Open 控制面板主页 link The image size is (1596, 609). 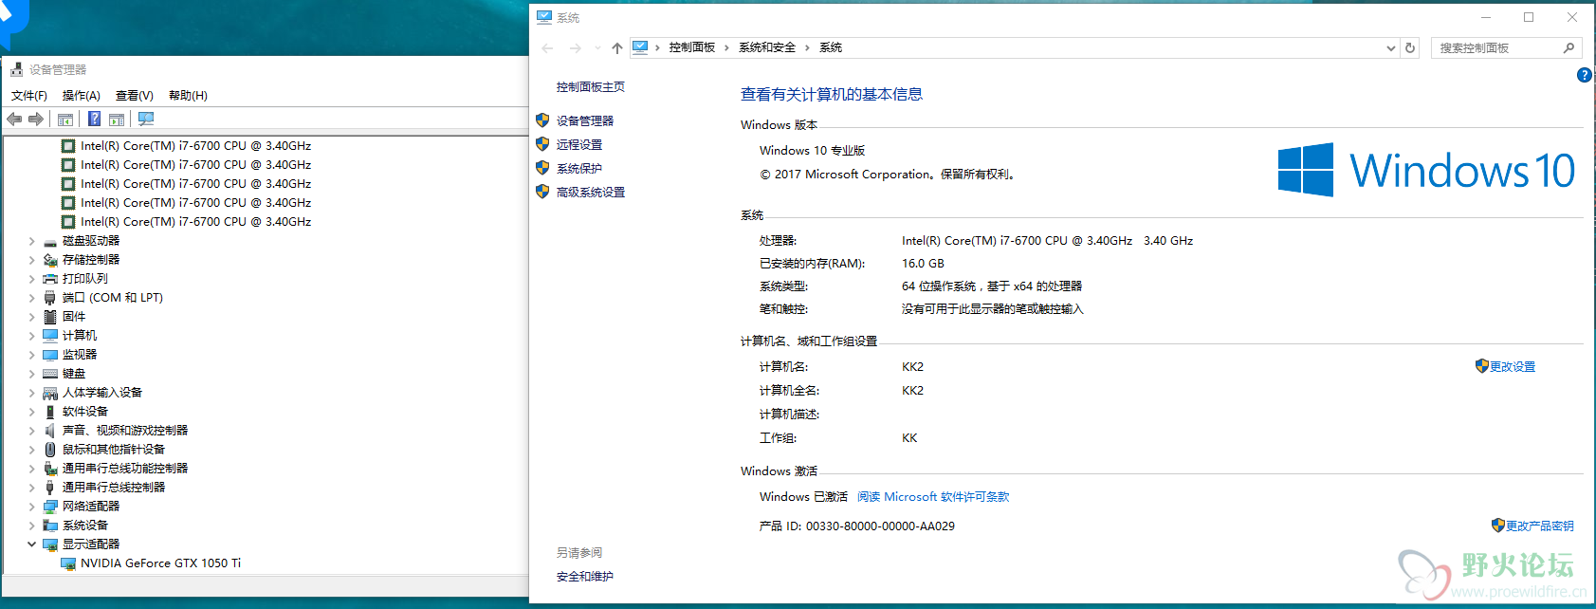click(x=591, y=87)
